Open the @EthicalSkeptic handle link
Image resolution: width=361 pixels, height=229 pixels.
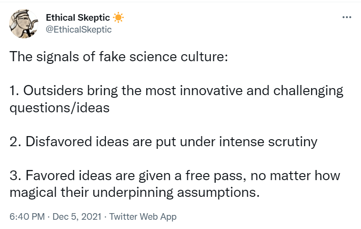[x=79, y=30]
